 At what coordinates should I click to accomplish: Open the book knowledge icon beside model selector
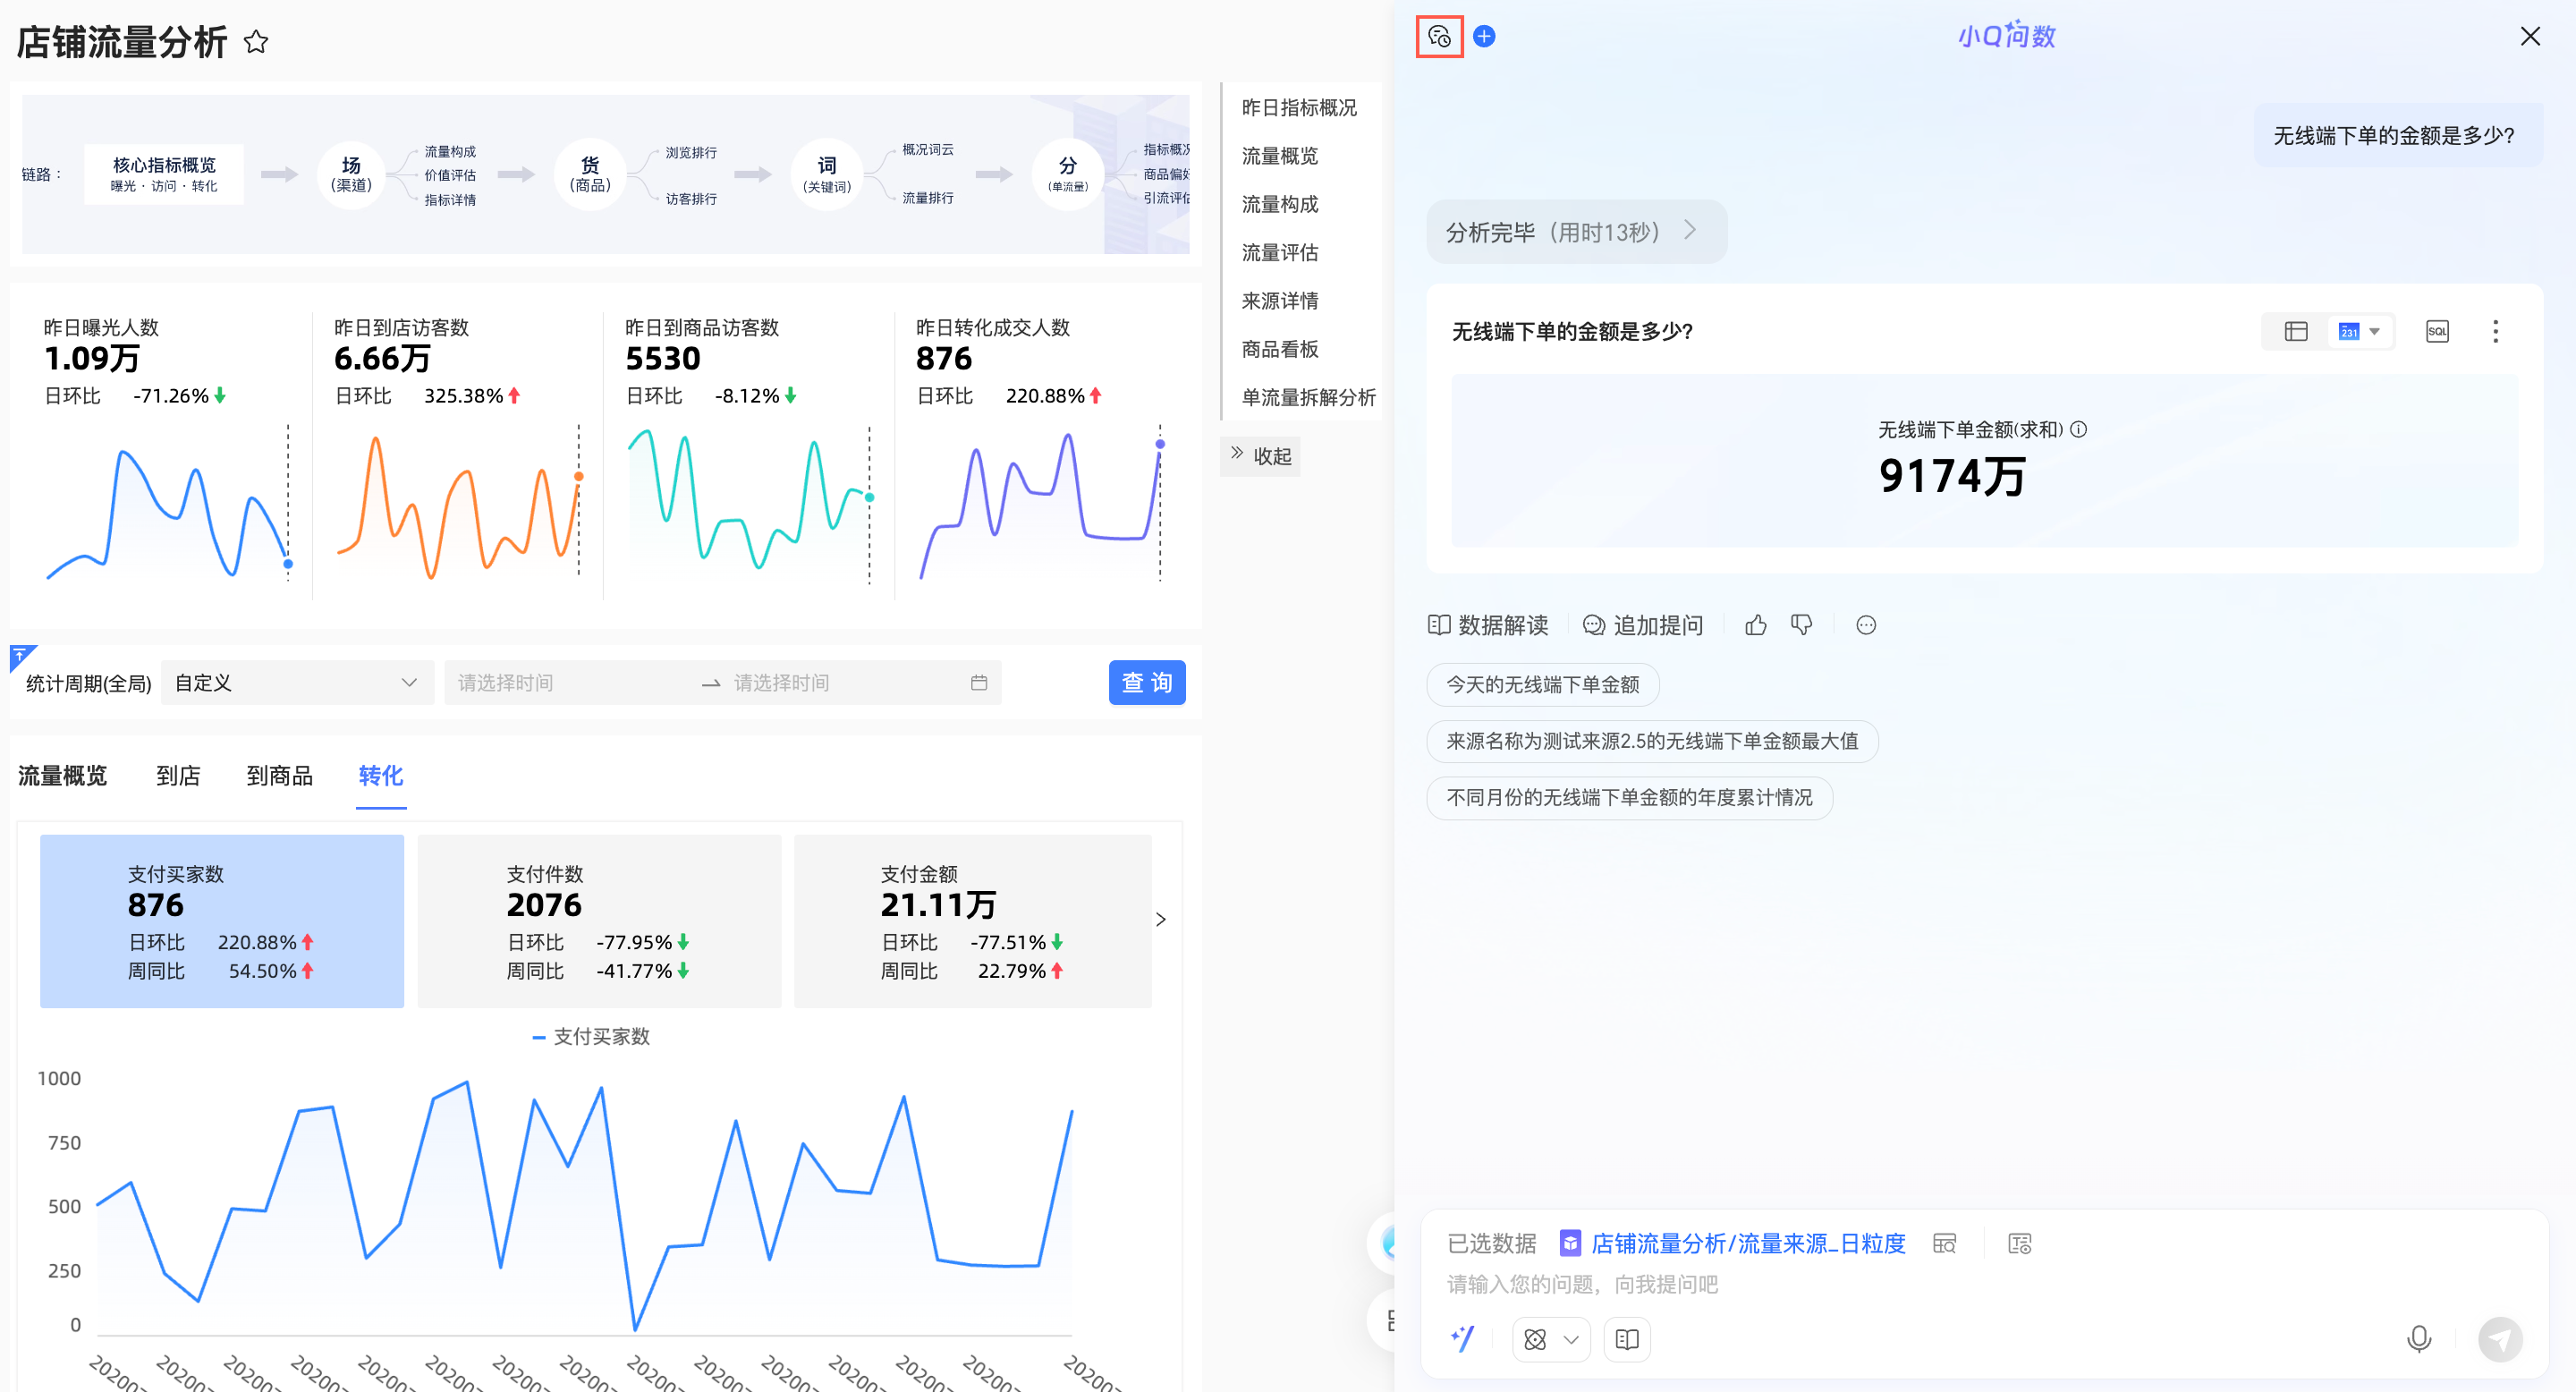[1626, 1339]
